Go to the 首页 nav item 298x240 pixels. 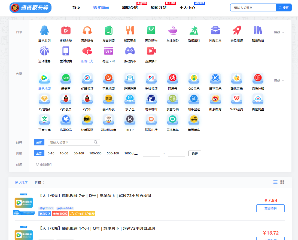tap(76, 8)
